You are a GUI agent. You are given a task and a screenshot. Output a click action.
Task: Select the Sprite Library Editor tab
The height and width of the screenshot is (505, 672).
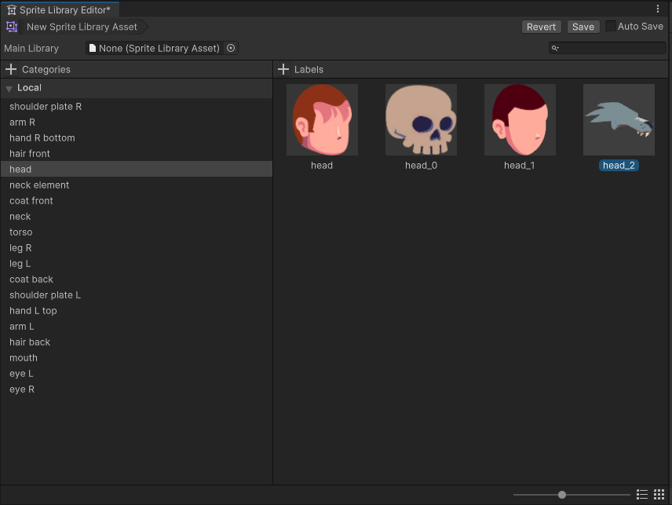pos(59,9)
